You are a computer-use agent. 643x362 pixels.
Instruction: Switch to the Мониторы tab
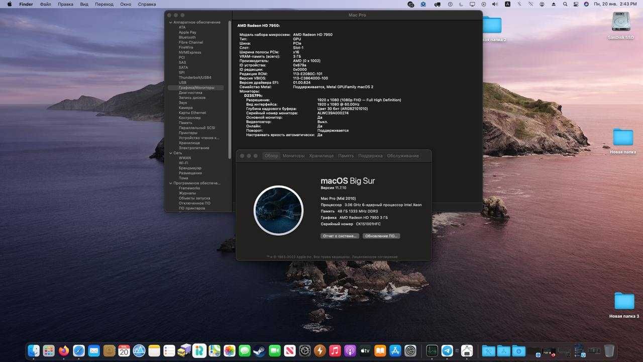click(293, 156)
